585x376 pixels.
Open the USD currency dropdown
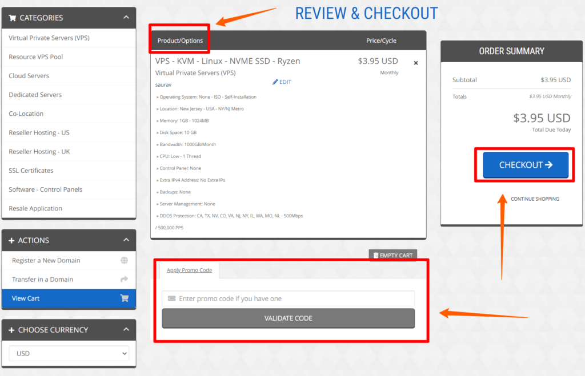click(69, 353)
